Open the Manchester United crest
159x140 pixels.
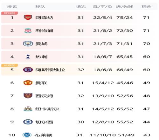28,83
